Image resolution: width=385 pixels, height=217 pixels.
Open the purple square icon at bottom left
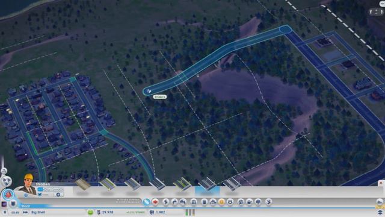click(4, 204)
